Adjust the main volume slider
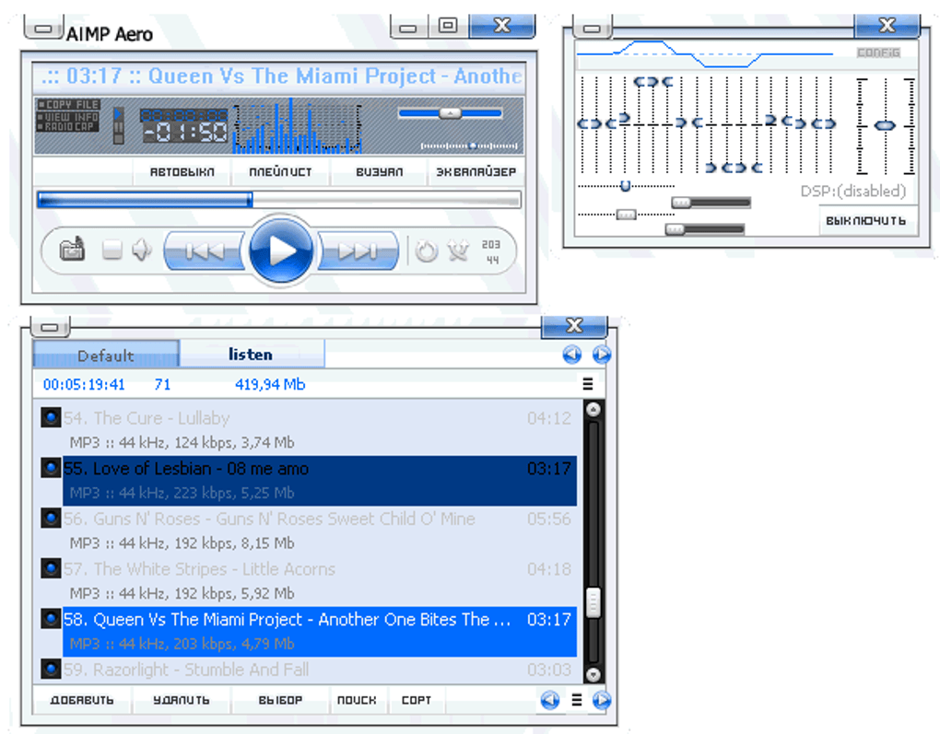This screenshot has width=940, height=734. point(450,112)
